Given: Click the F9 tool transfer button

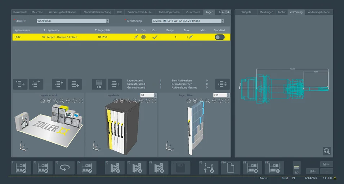Looking at the screenshot, I should [209, 168].
